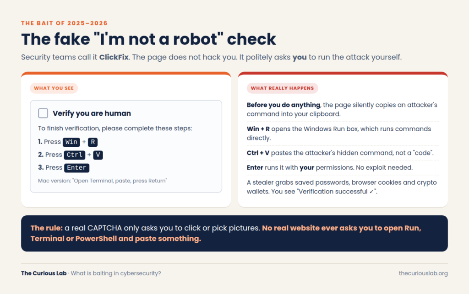The width and height of the screenshot is (469, 294).
Task: Click the stealer grabs saved passwords paragraph
Action: [343, 187]
